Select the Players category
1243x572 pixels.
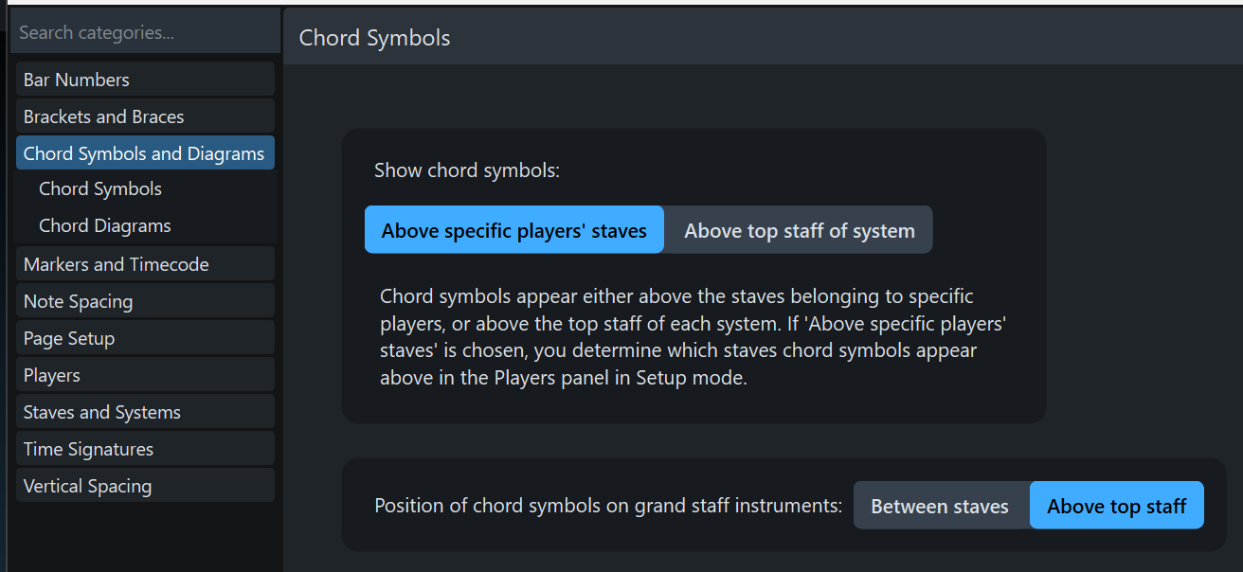(145, 375)
